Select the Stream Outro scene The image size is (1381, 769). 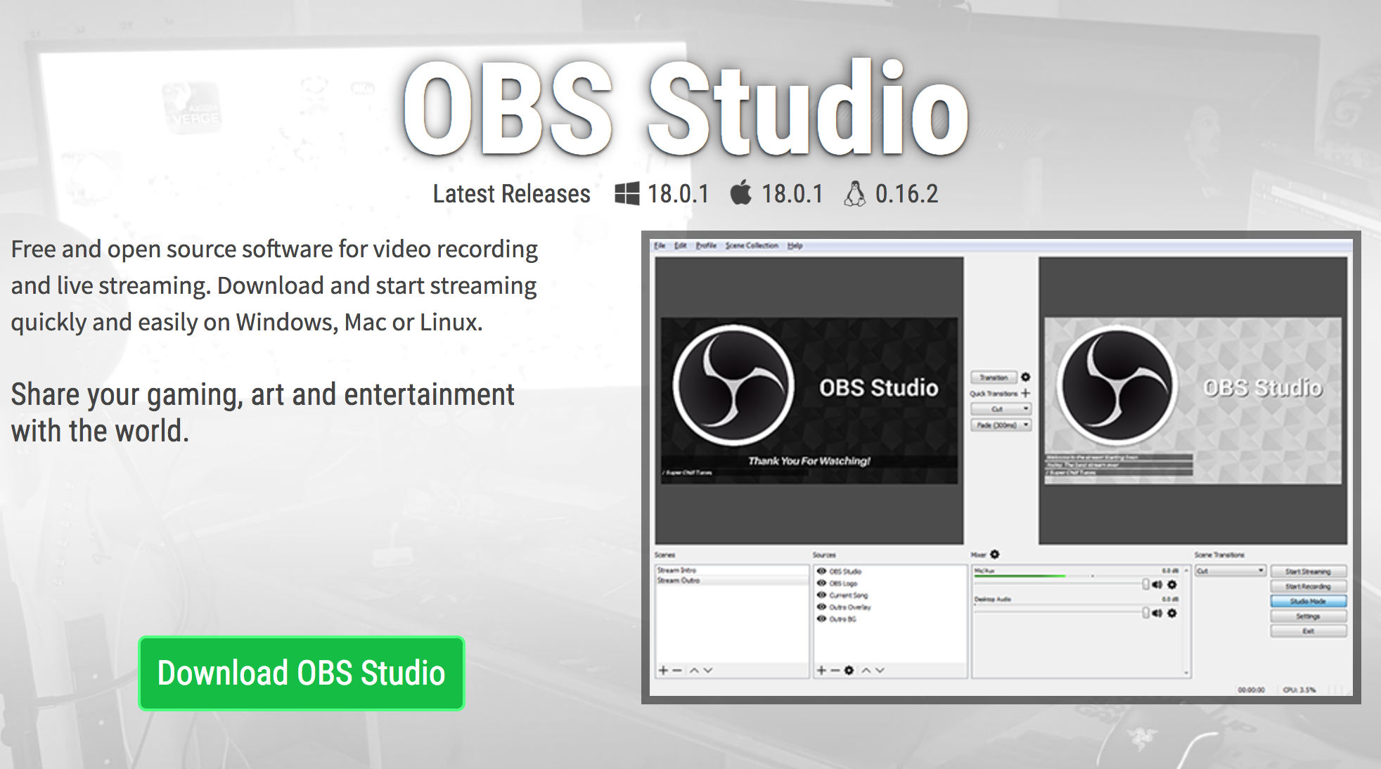point(731,581)
